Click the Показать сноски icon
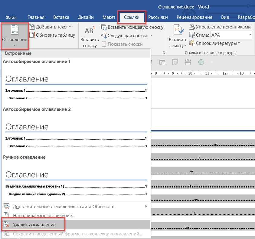This screenshot has height=239, width=255. pyautogui.click(x=103, y=44)
